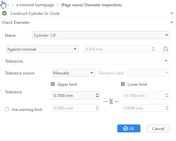
Task: Open '(Page name) Diameter Inspections' breadcrumb
Action: (91, 5)
